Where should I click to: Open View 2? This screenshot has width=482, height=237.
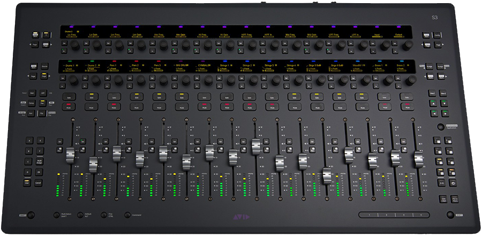(x=443, y=93)
